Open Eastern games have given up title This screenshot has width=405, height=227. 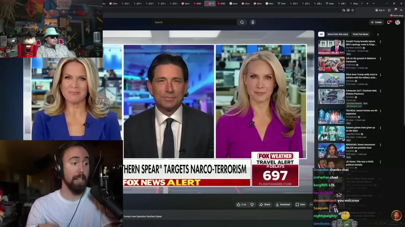(360, 129)
